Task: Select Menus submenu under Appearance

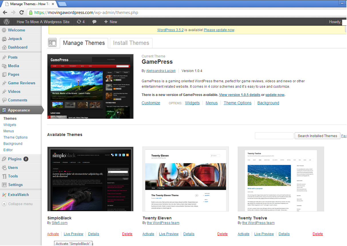Action: click(x=9, y=131)
